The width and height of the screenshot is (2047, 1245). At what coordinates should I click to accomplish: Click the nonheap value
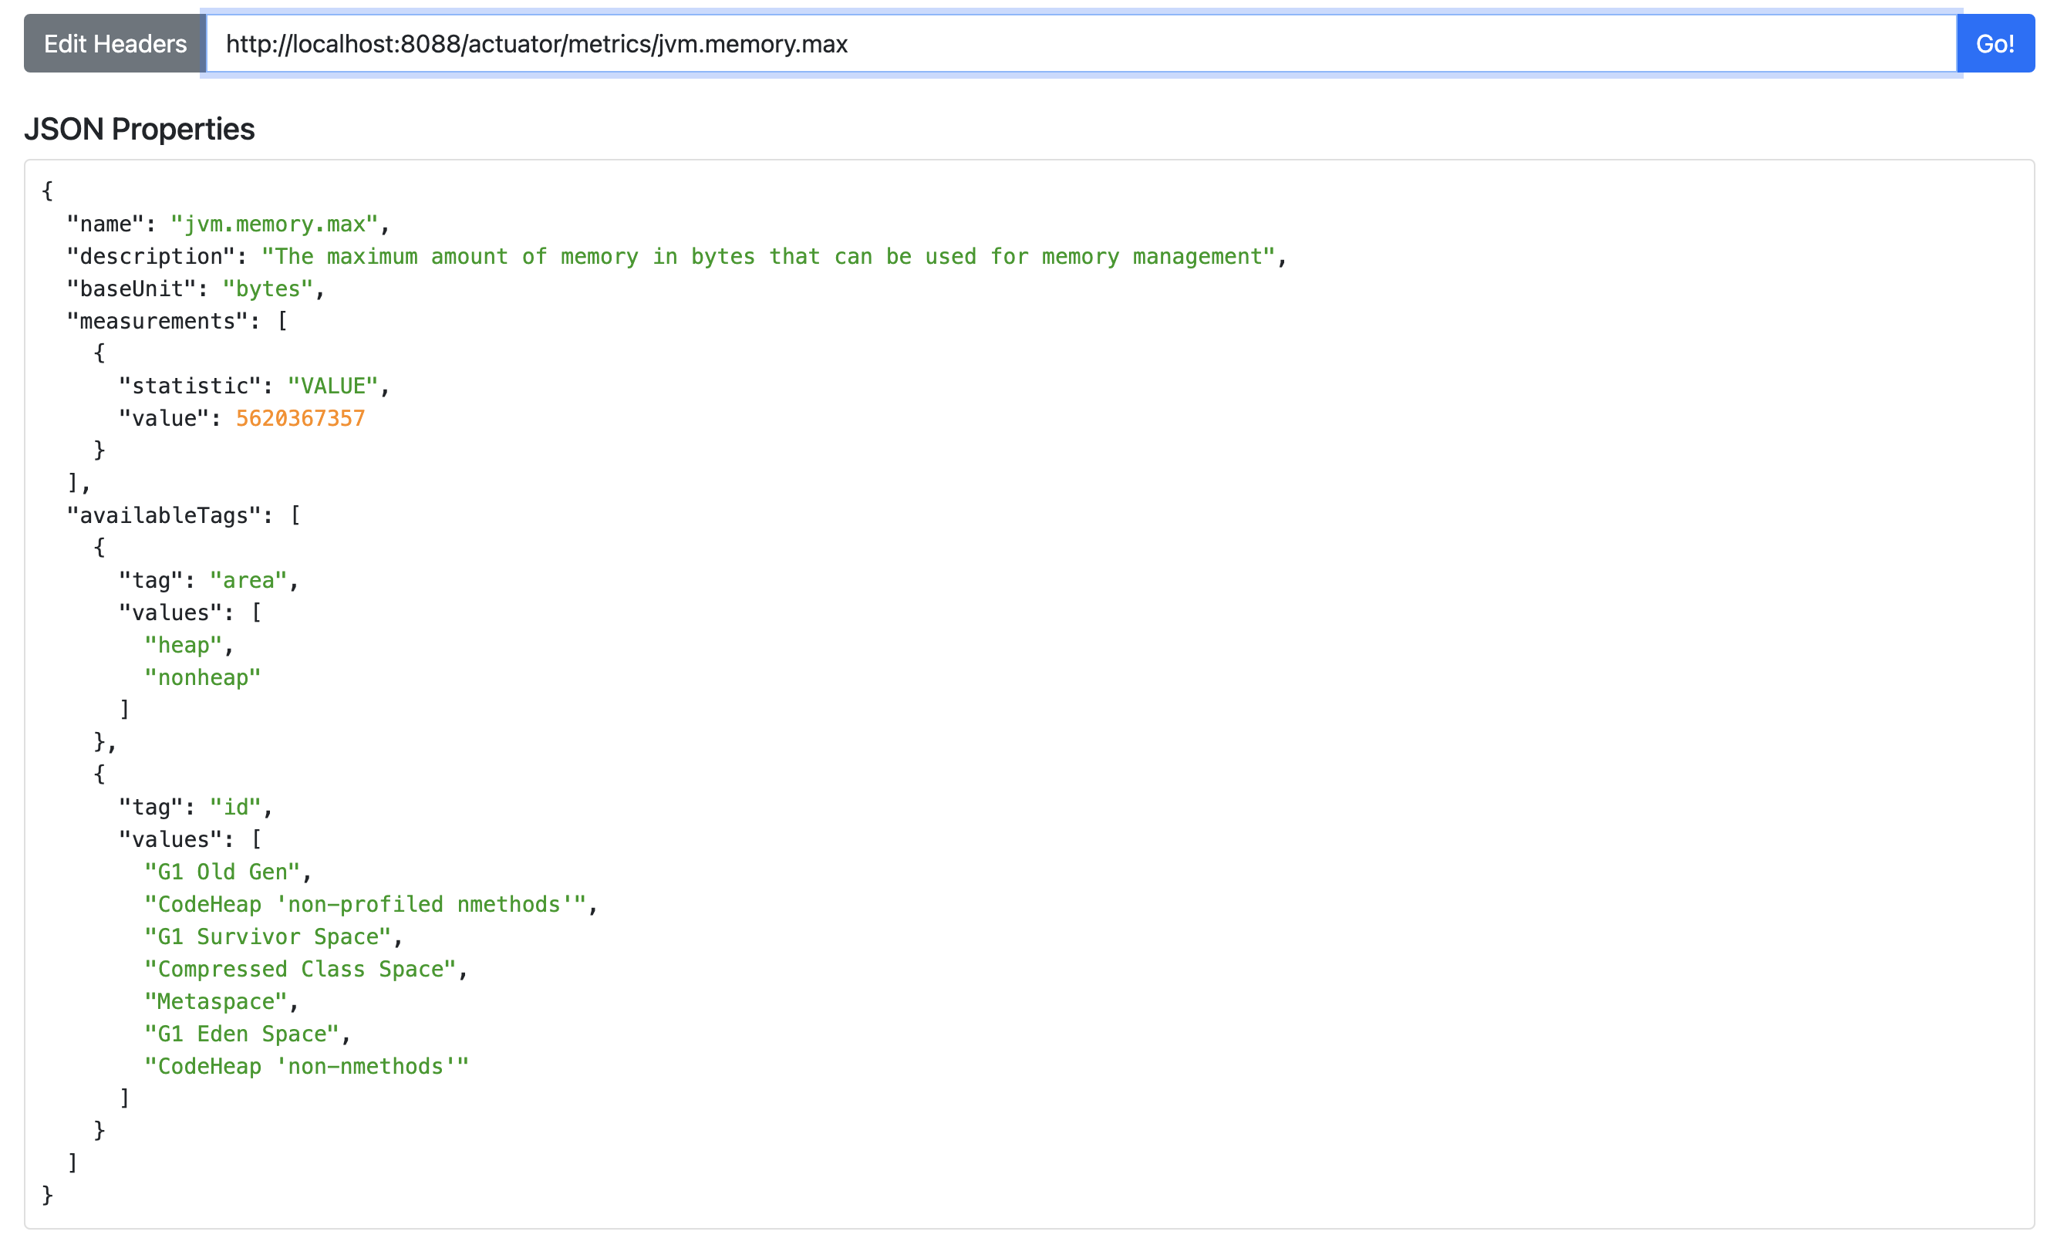pyautogui.click(x=203, y=678)
